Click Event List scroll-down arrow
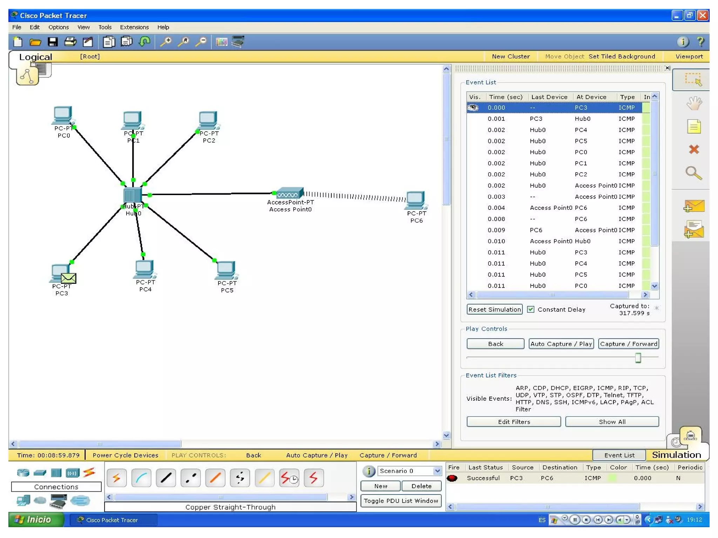 [x=654, y=286]
